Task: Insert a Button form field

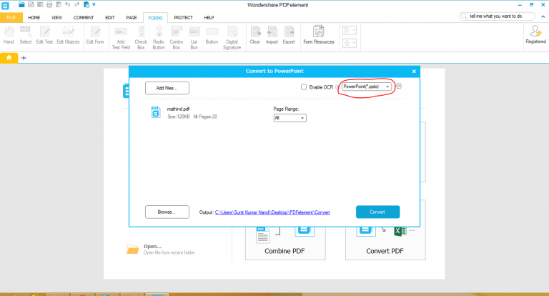Action: (212, 35)
